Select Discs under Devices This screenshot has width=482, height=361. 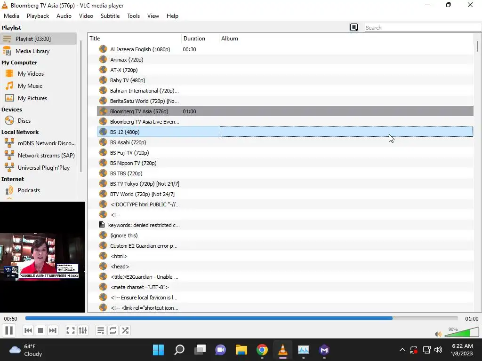[38, 121]
